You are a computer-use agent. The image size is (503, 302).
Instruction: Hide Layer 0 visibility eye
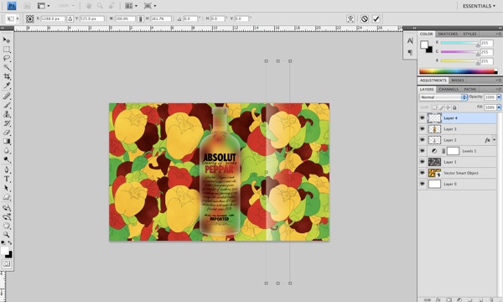(423, 184)
